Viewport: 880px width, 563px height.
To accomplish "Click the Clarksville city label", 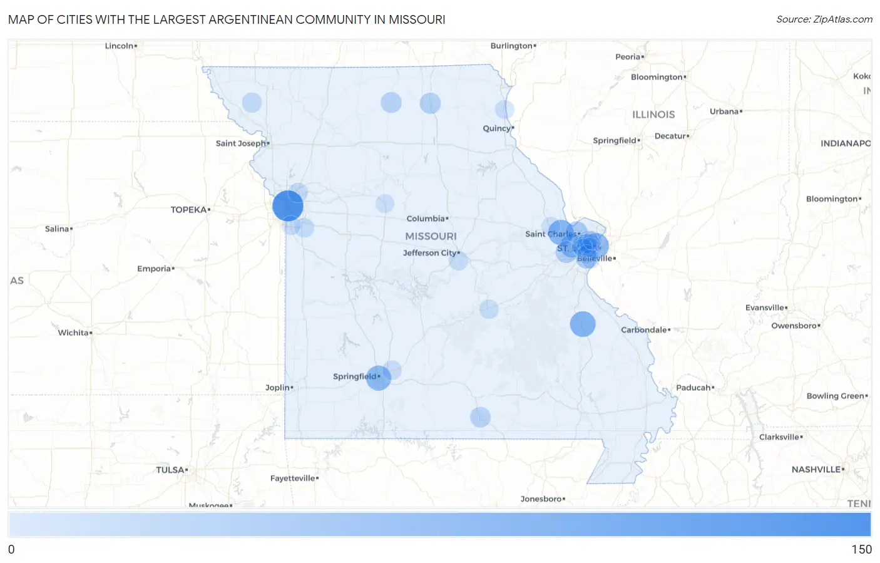I will (779, 437).
